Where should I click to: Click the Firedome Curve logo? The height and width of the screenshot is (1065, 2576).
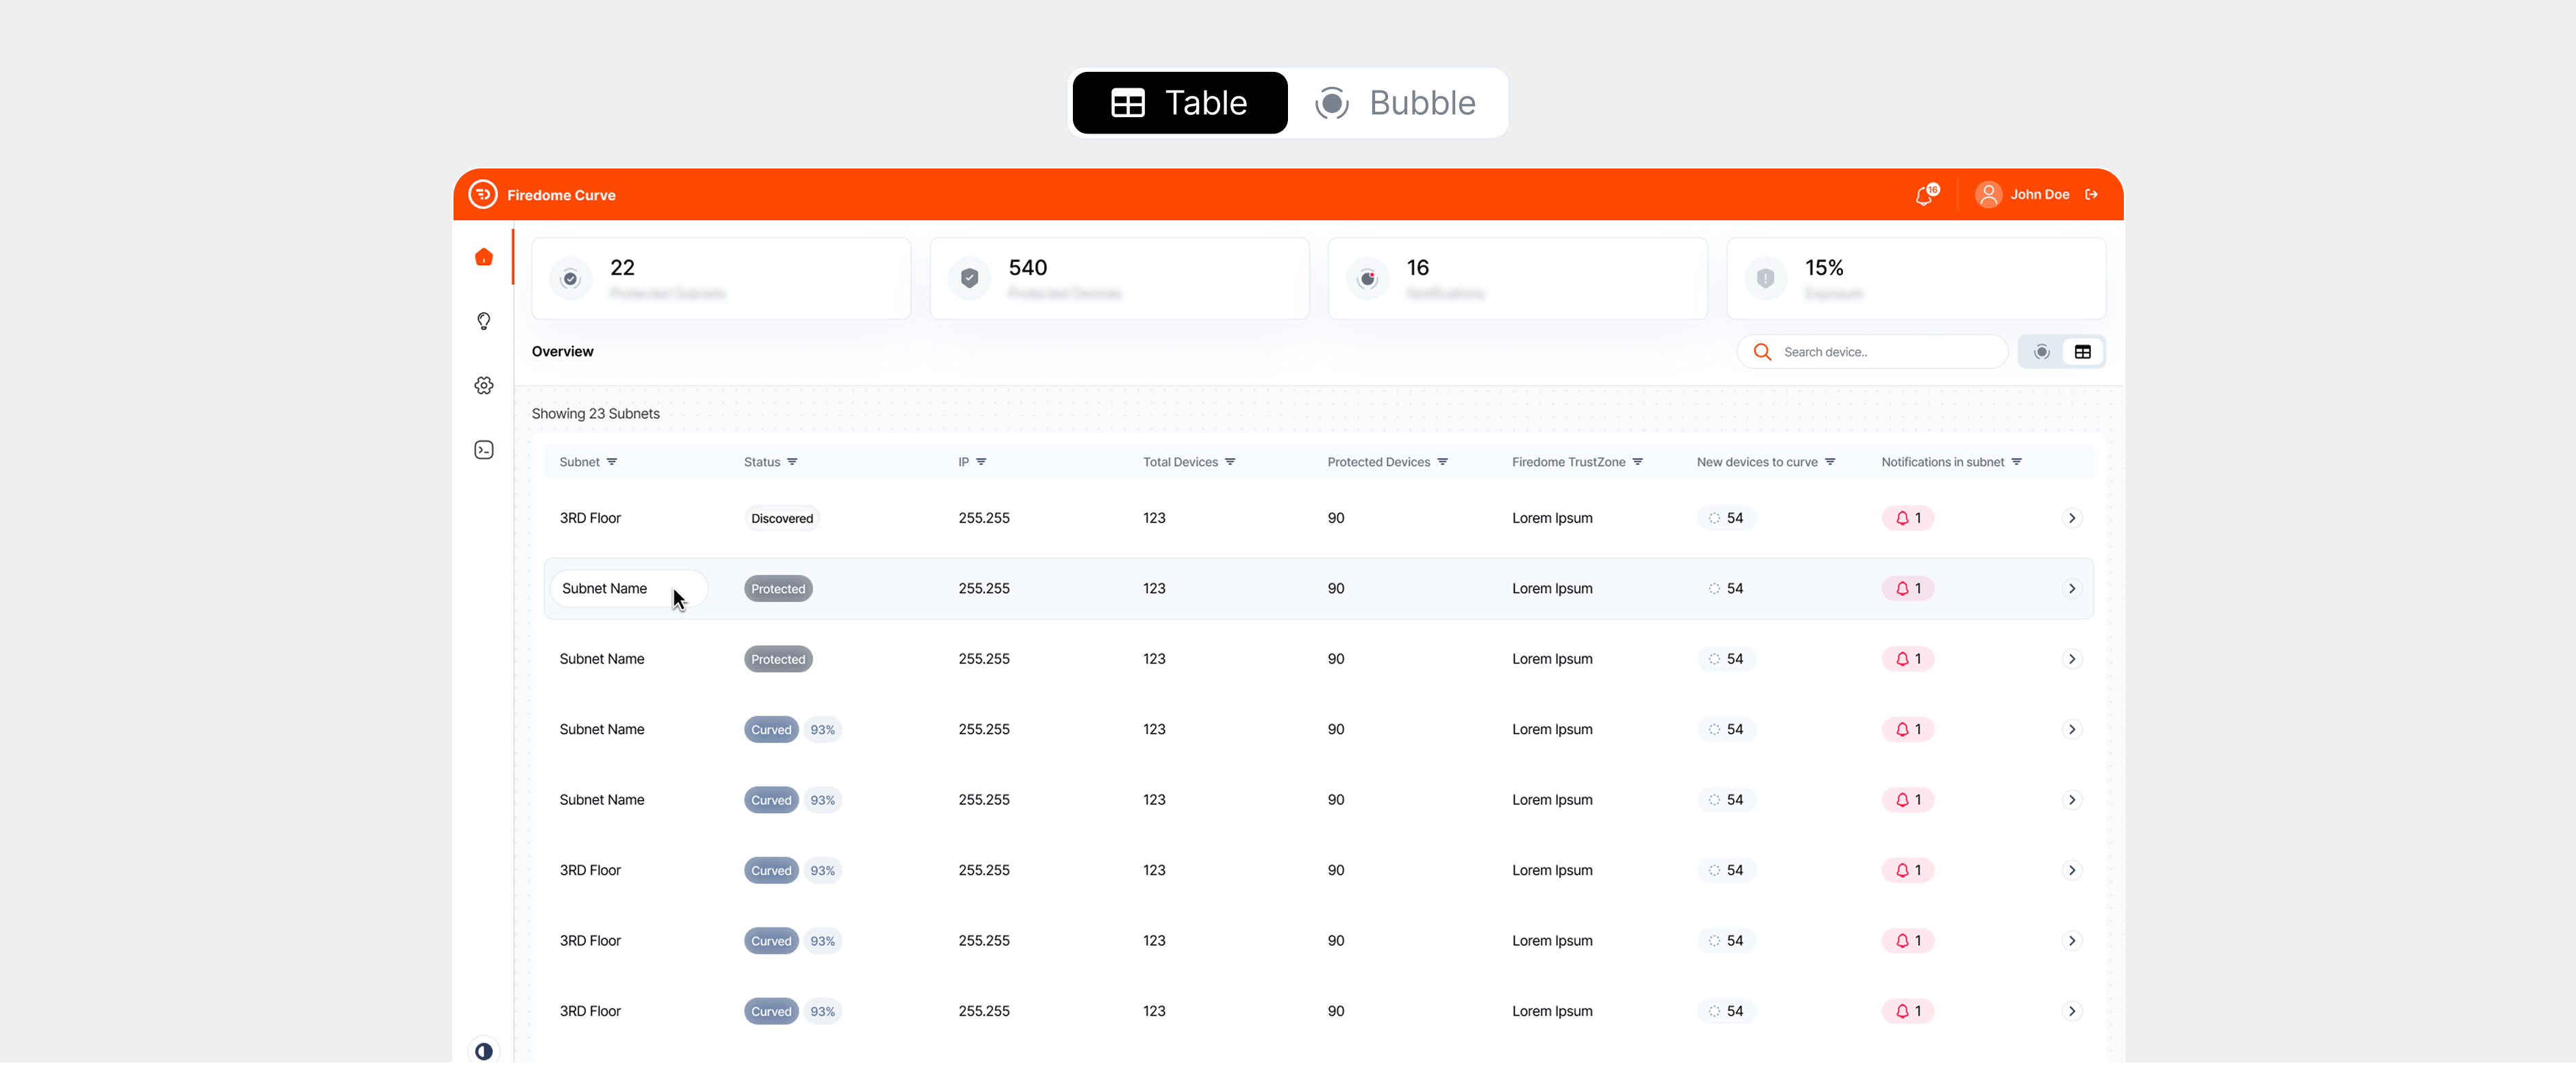coord(483,194)
